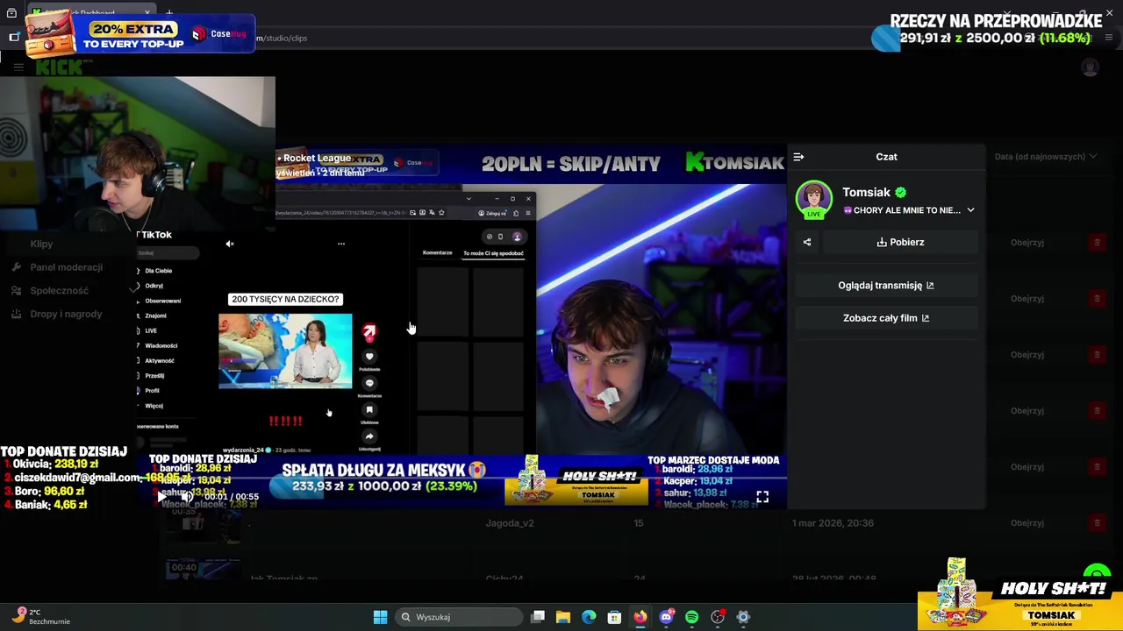Open Społeczność in the sidebar
Screen dimensions: 1123x631
tap(59, 291)
